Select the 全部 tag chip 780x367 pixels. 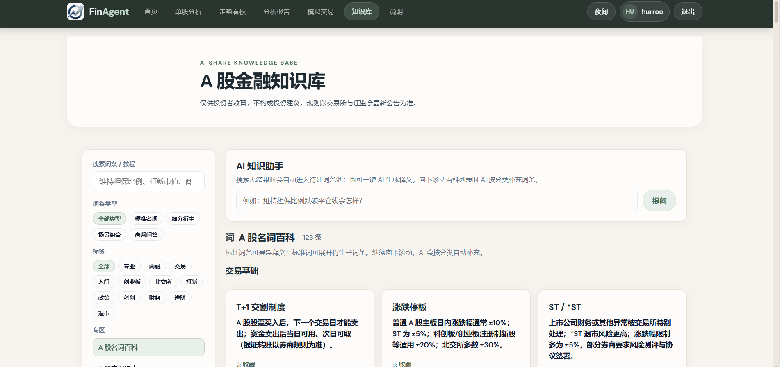pyautogui.click(x=104, y=266)
